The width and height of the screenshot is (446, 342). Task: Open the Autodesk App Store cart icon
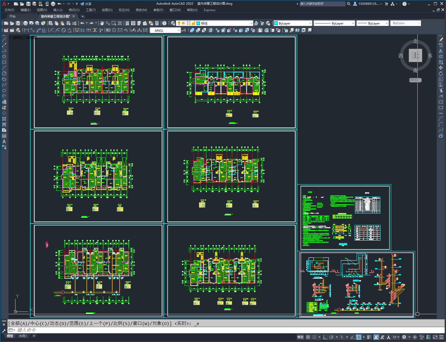pyautogui.click(x=386, y=4)
